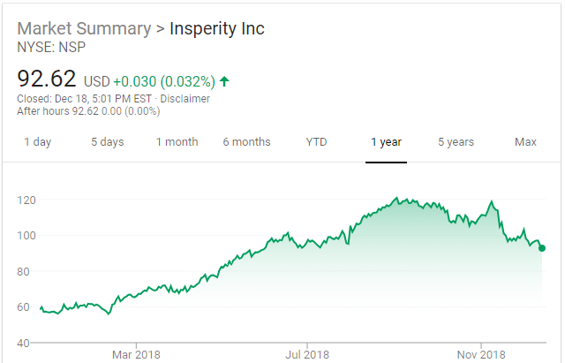This screenshot has height=363, width=565.
Task: Open the Disclaimer link
Action: [x=185, y=99]
